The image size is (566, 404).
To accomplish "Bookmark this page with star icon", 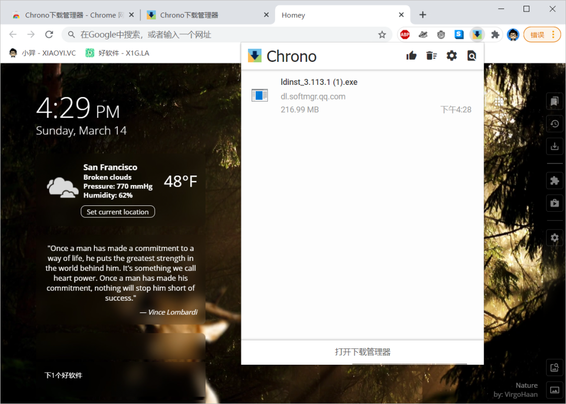I will click(x=382, y=35).
